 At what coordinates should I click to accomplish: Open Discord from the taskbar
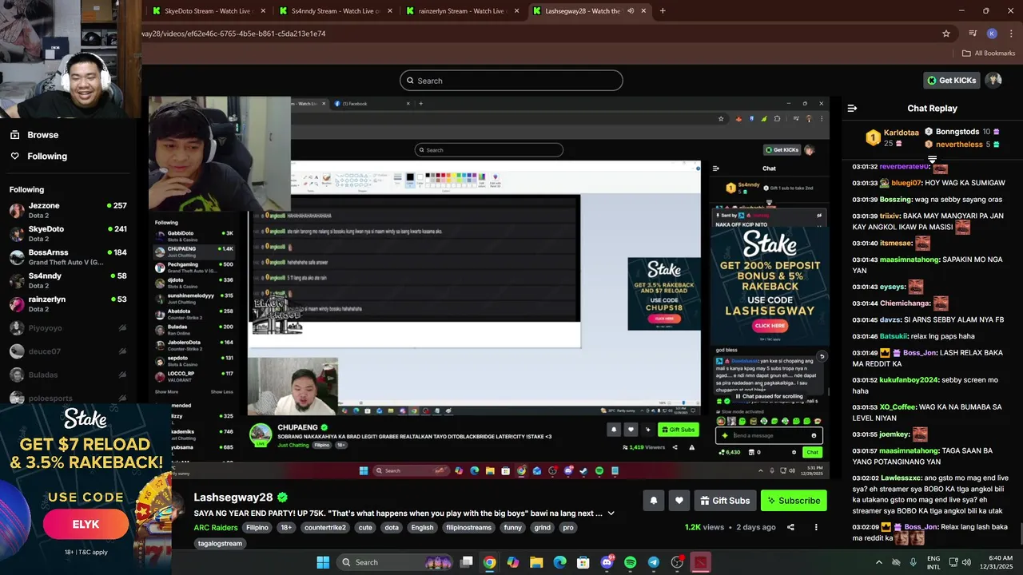pos(607,562)
